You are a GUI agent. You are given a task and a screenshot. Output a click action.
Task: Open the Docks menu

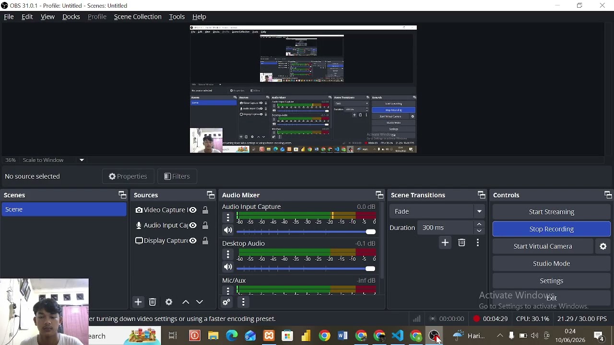(71, 17)
